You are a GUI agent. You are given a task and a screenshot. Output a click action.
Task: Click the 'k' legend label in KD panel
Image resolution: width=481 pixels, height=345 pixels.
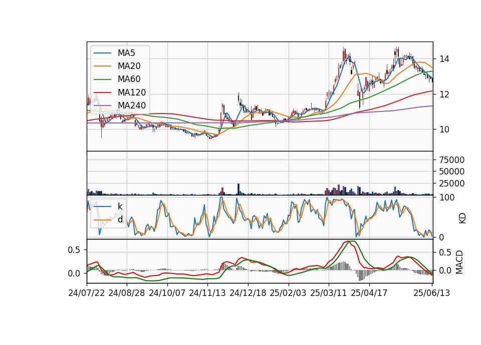point(120,206)
